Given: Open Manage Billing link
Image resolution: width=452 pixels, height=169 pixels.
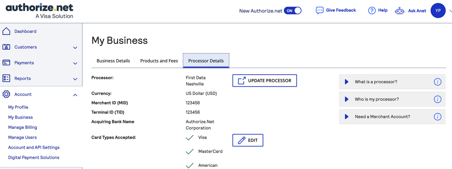Looking at the screenshot, I should [23, 127].
